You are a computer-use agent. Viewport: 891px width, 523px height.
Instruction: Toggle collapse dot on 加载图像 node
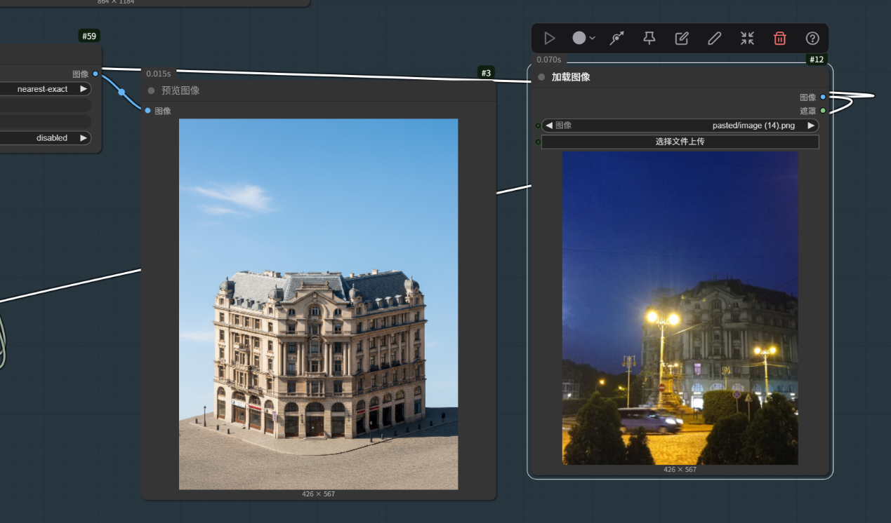point(541,77)
